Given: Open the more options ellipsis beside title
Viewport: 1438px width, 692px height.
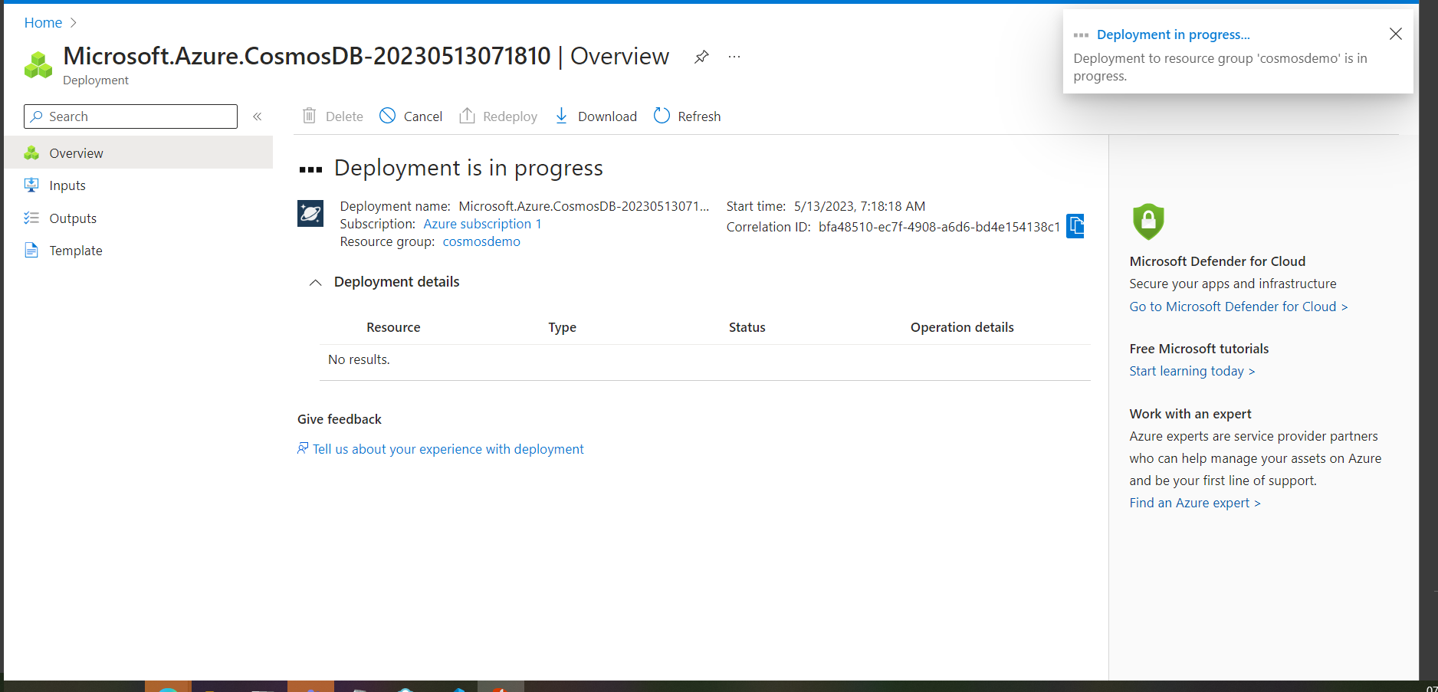Looking at the screenshot, I should [x=734, y=57].
